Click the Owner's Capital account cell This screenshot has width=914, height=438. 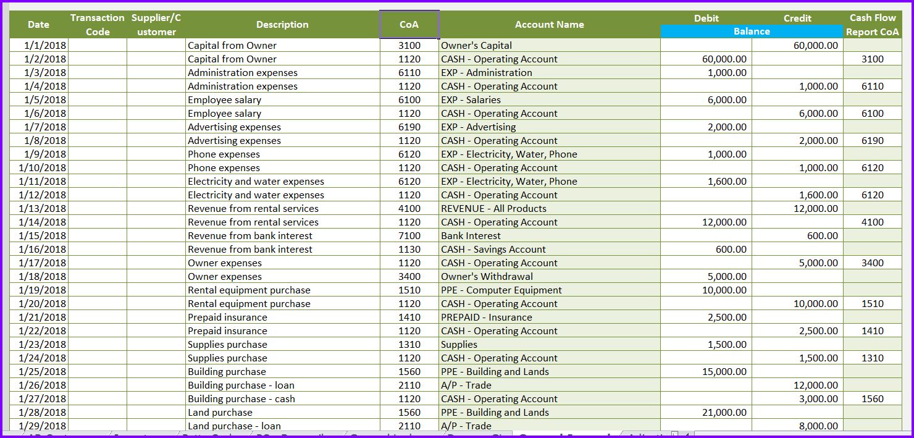(x=550, y=45)
